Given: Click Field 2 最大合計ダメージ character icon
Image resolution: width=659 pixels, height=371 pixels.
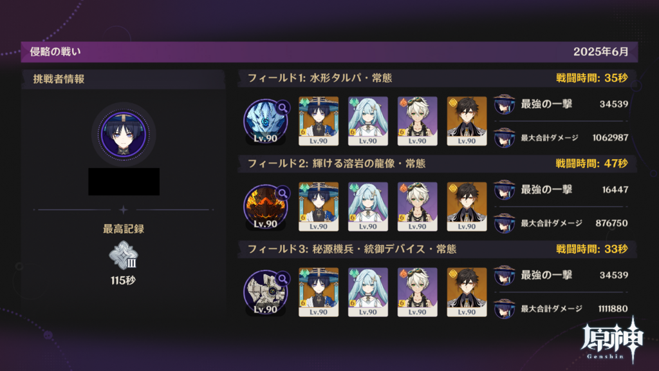Looking at the screenshot, I should 504,224.
